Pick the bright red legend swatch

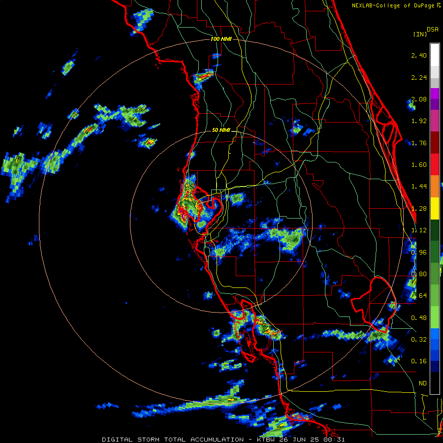click(x=435, y=164)
